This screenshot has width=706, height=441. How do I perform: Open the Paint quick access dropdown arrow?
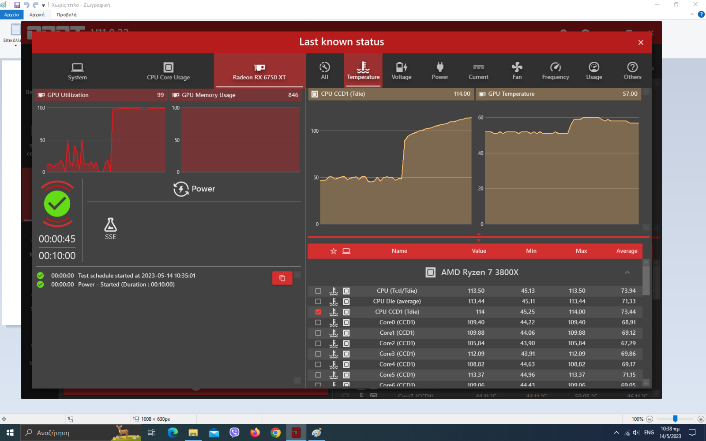tap(43, 5)
